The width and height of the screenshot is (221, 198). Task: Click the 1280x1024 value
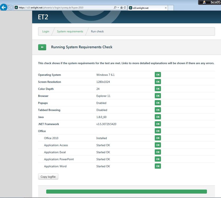(103, 82)
